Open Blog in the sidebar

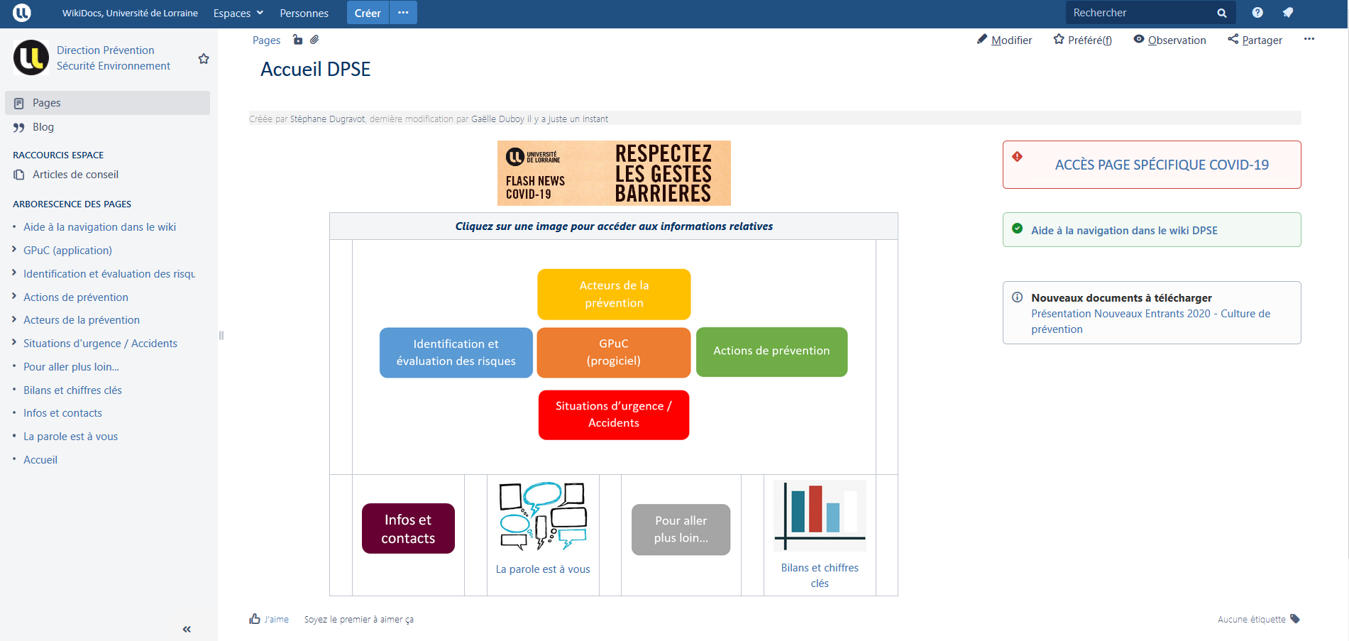pos(43,127)
